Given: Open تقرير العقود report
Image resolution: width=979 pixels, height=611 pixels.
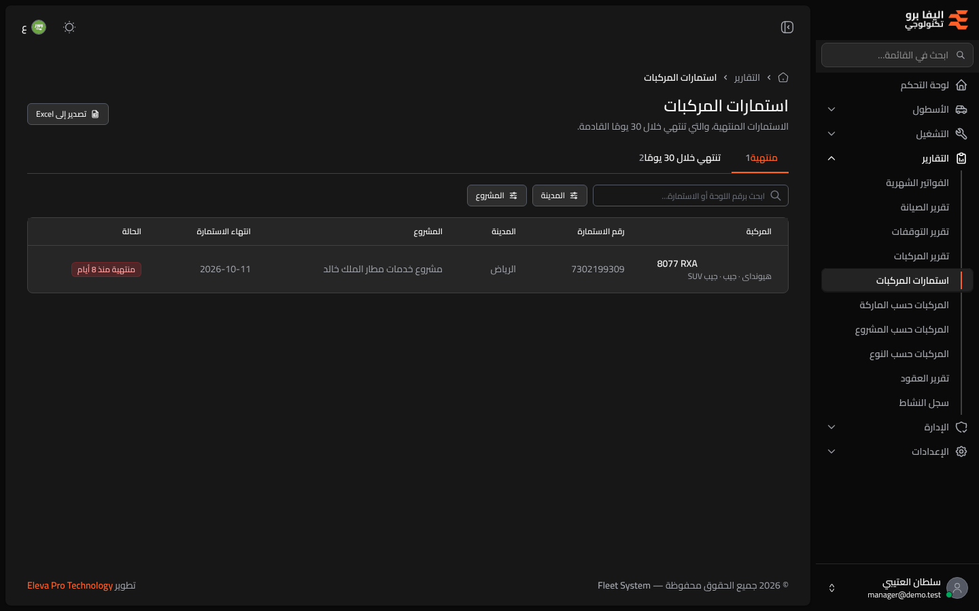Looking at the screenshot, I should (925, 378).
